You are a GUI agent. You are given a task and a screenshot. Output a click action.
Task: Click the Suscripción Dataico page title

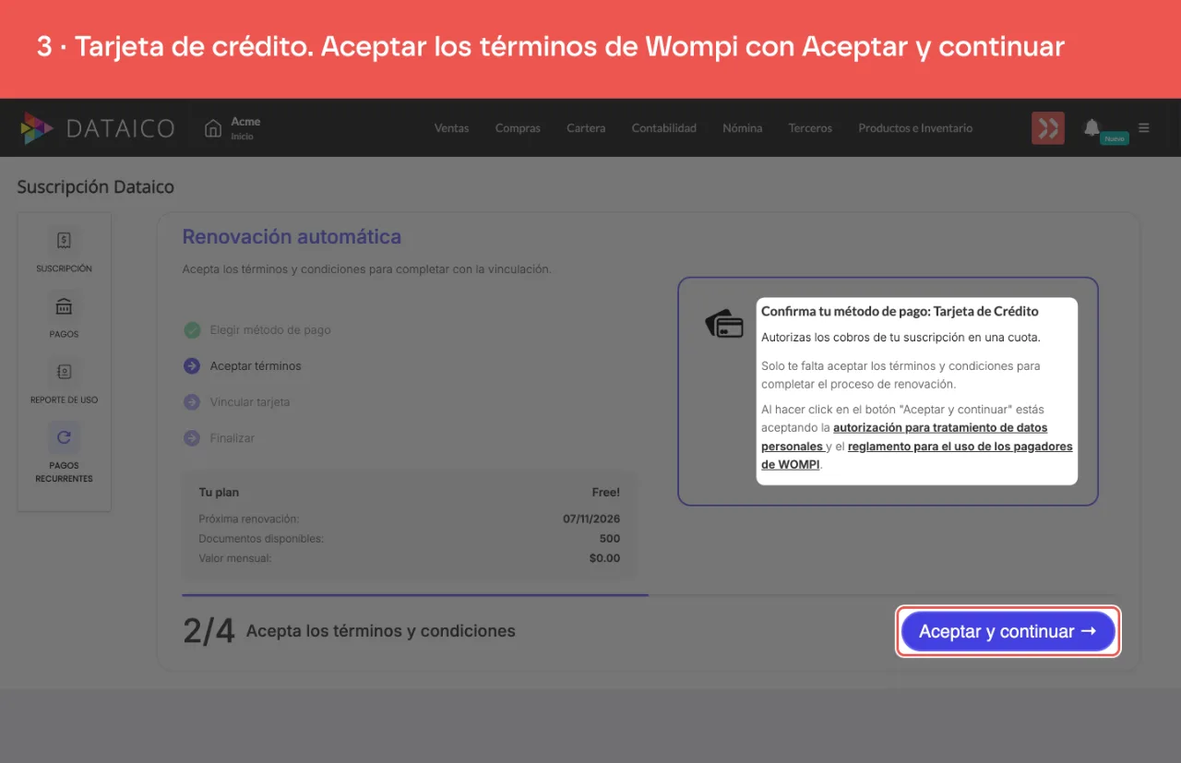tap(95, 187)
